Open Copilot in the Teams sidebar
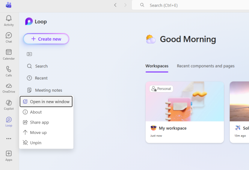The image size is (249, 170). click(x=9, y=105)
